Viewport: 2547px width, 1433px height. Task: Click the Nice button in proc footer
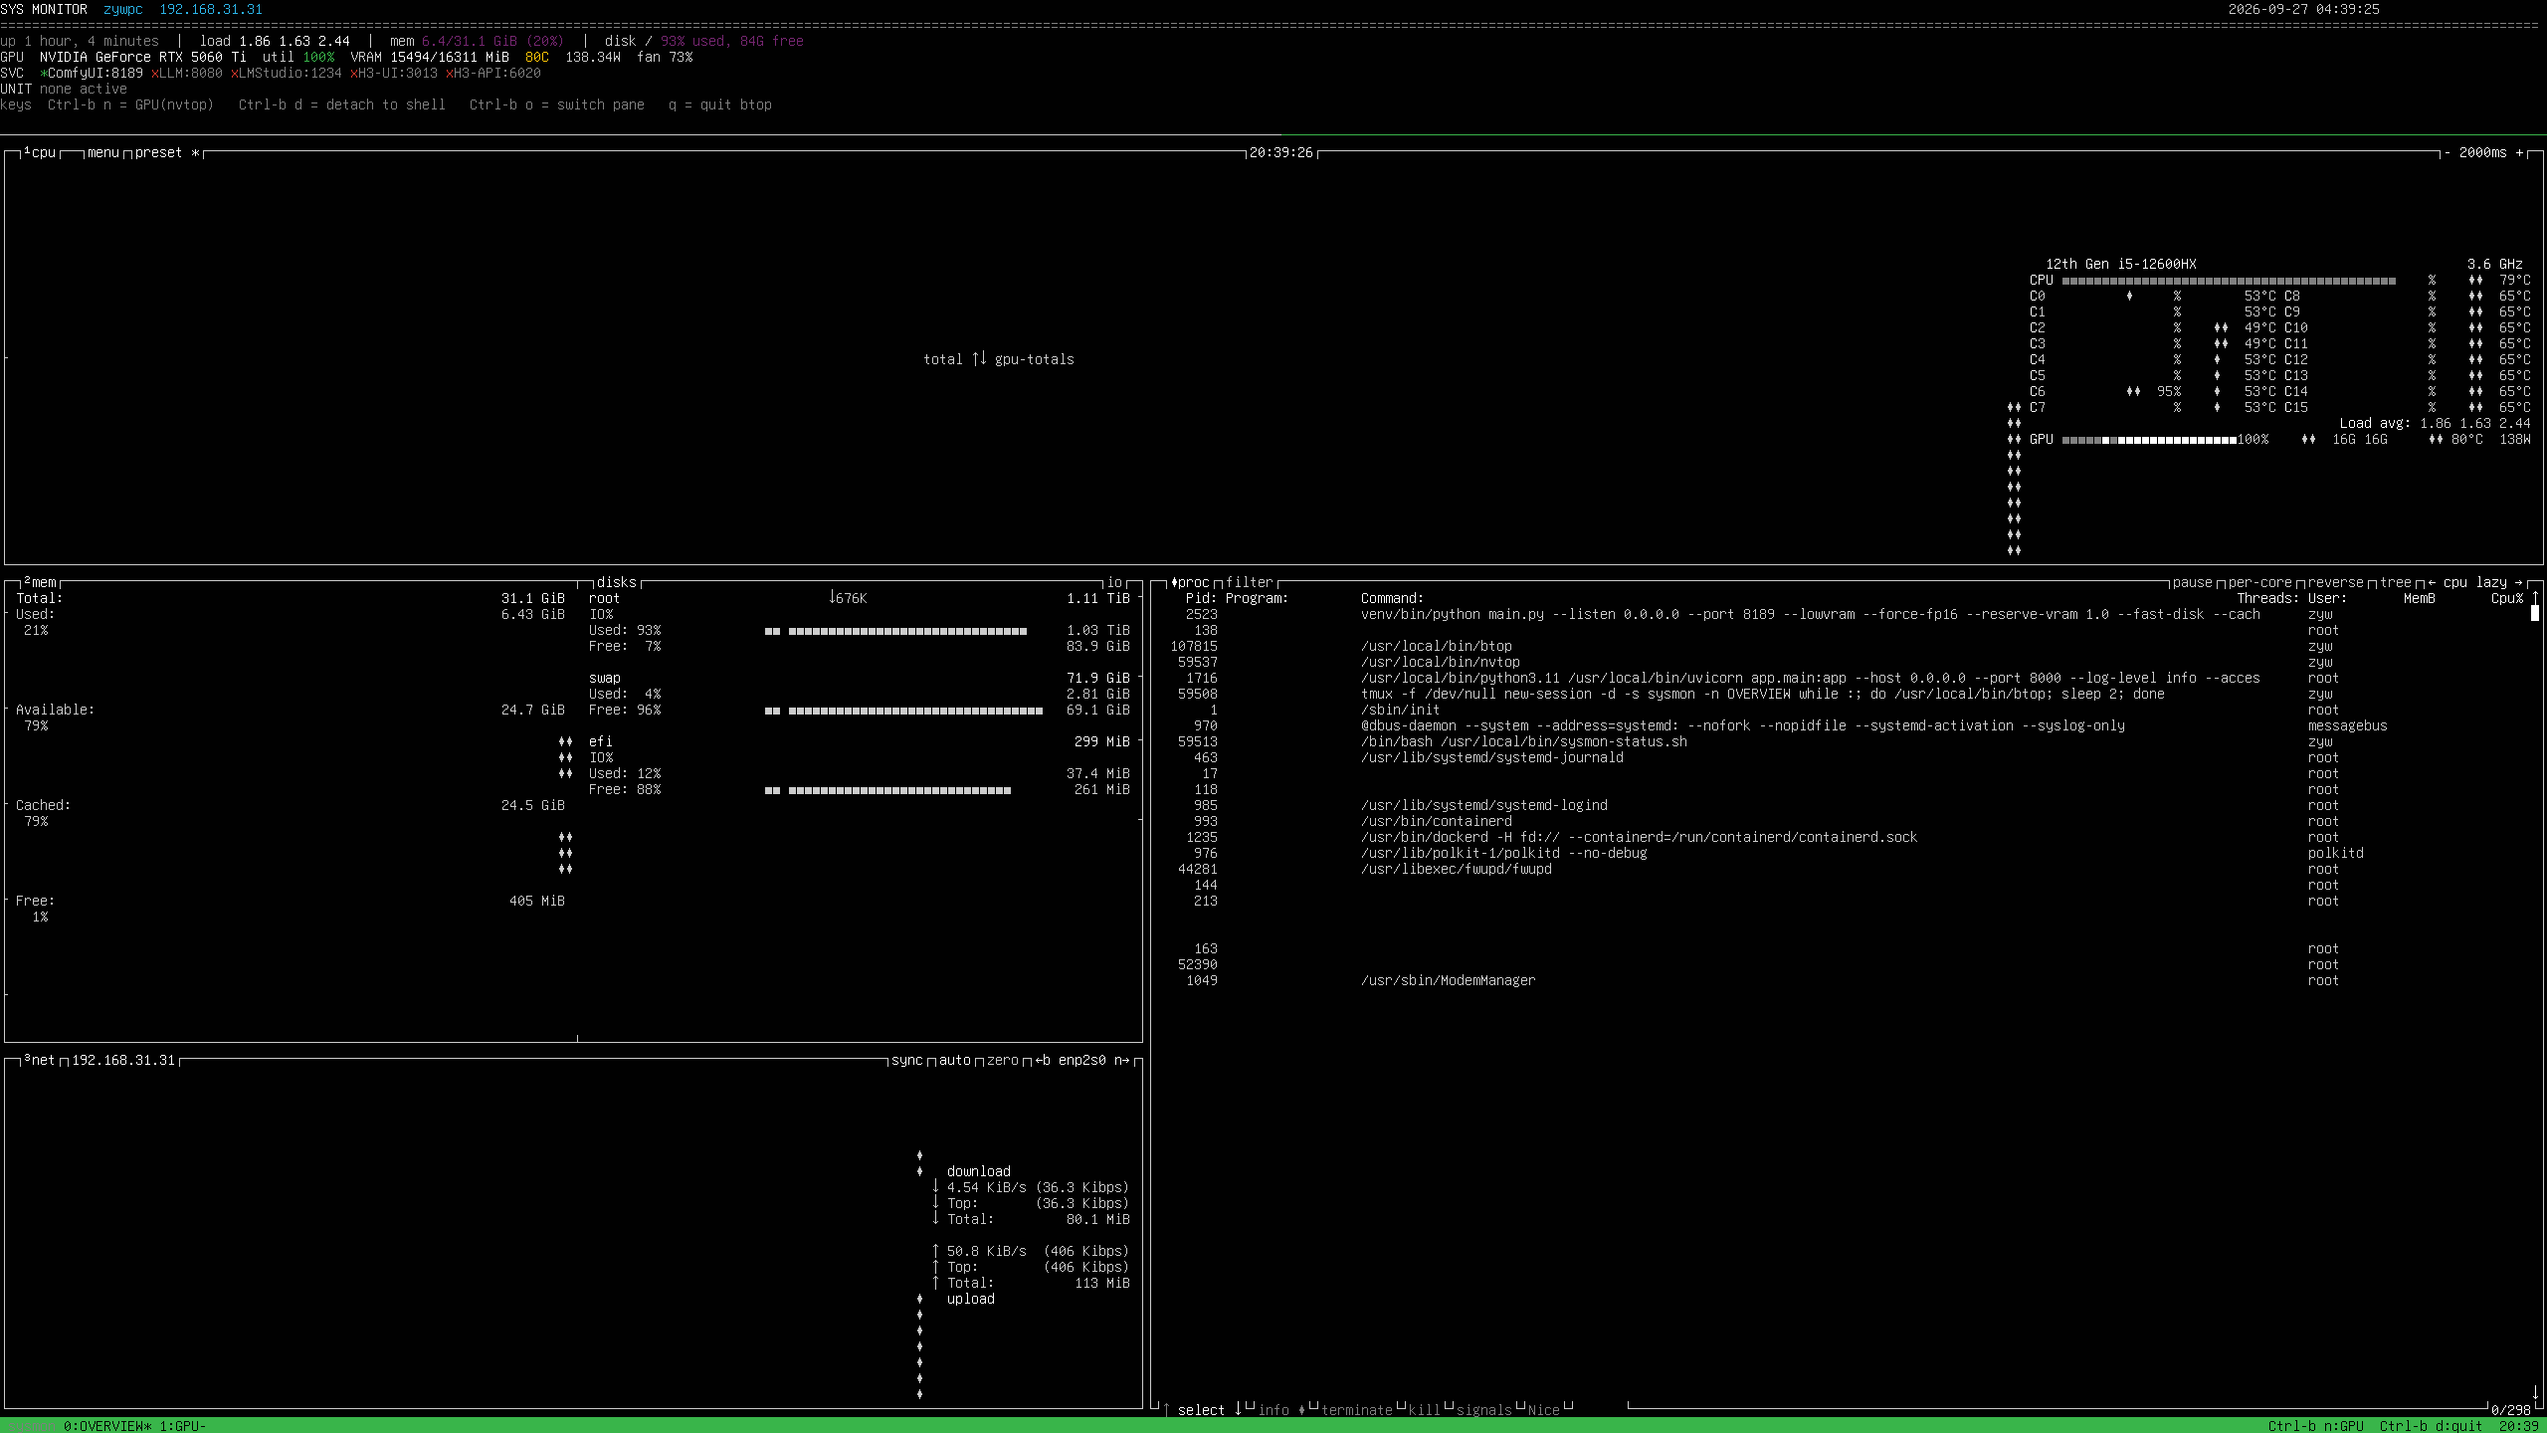(1544, 1410)
